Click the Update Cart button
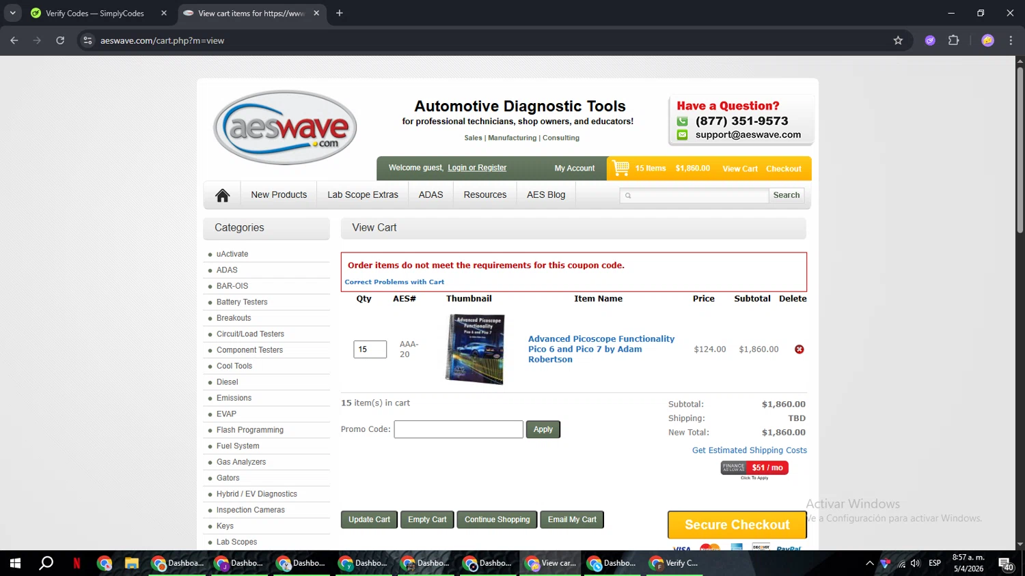Image resolution: width=1025 pixels, height=576 pixels. click(369, 519)
